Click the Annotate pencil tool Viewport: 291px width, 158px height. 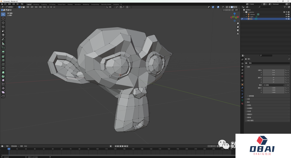[3, 39]
